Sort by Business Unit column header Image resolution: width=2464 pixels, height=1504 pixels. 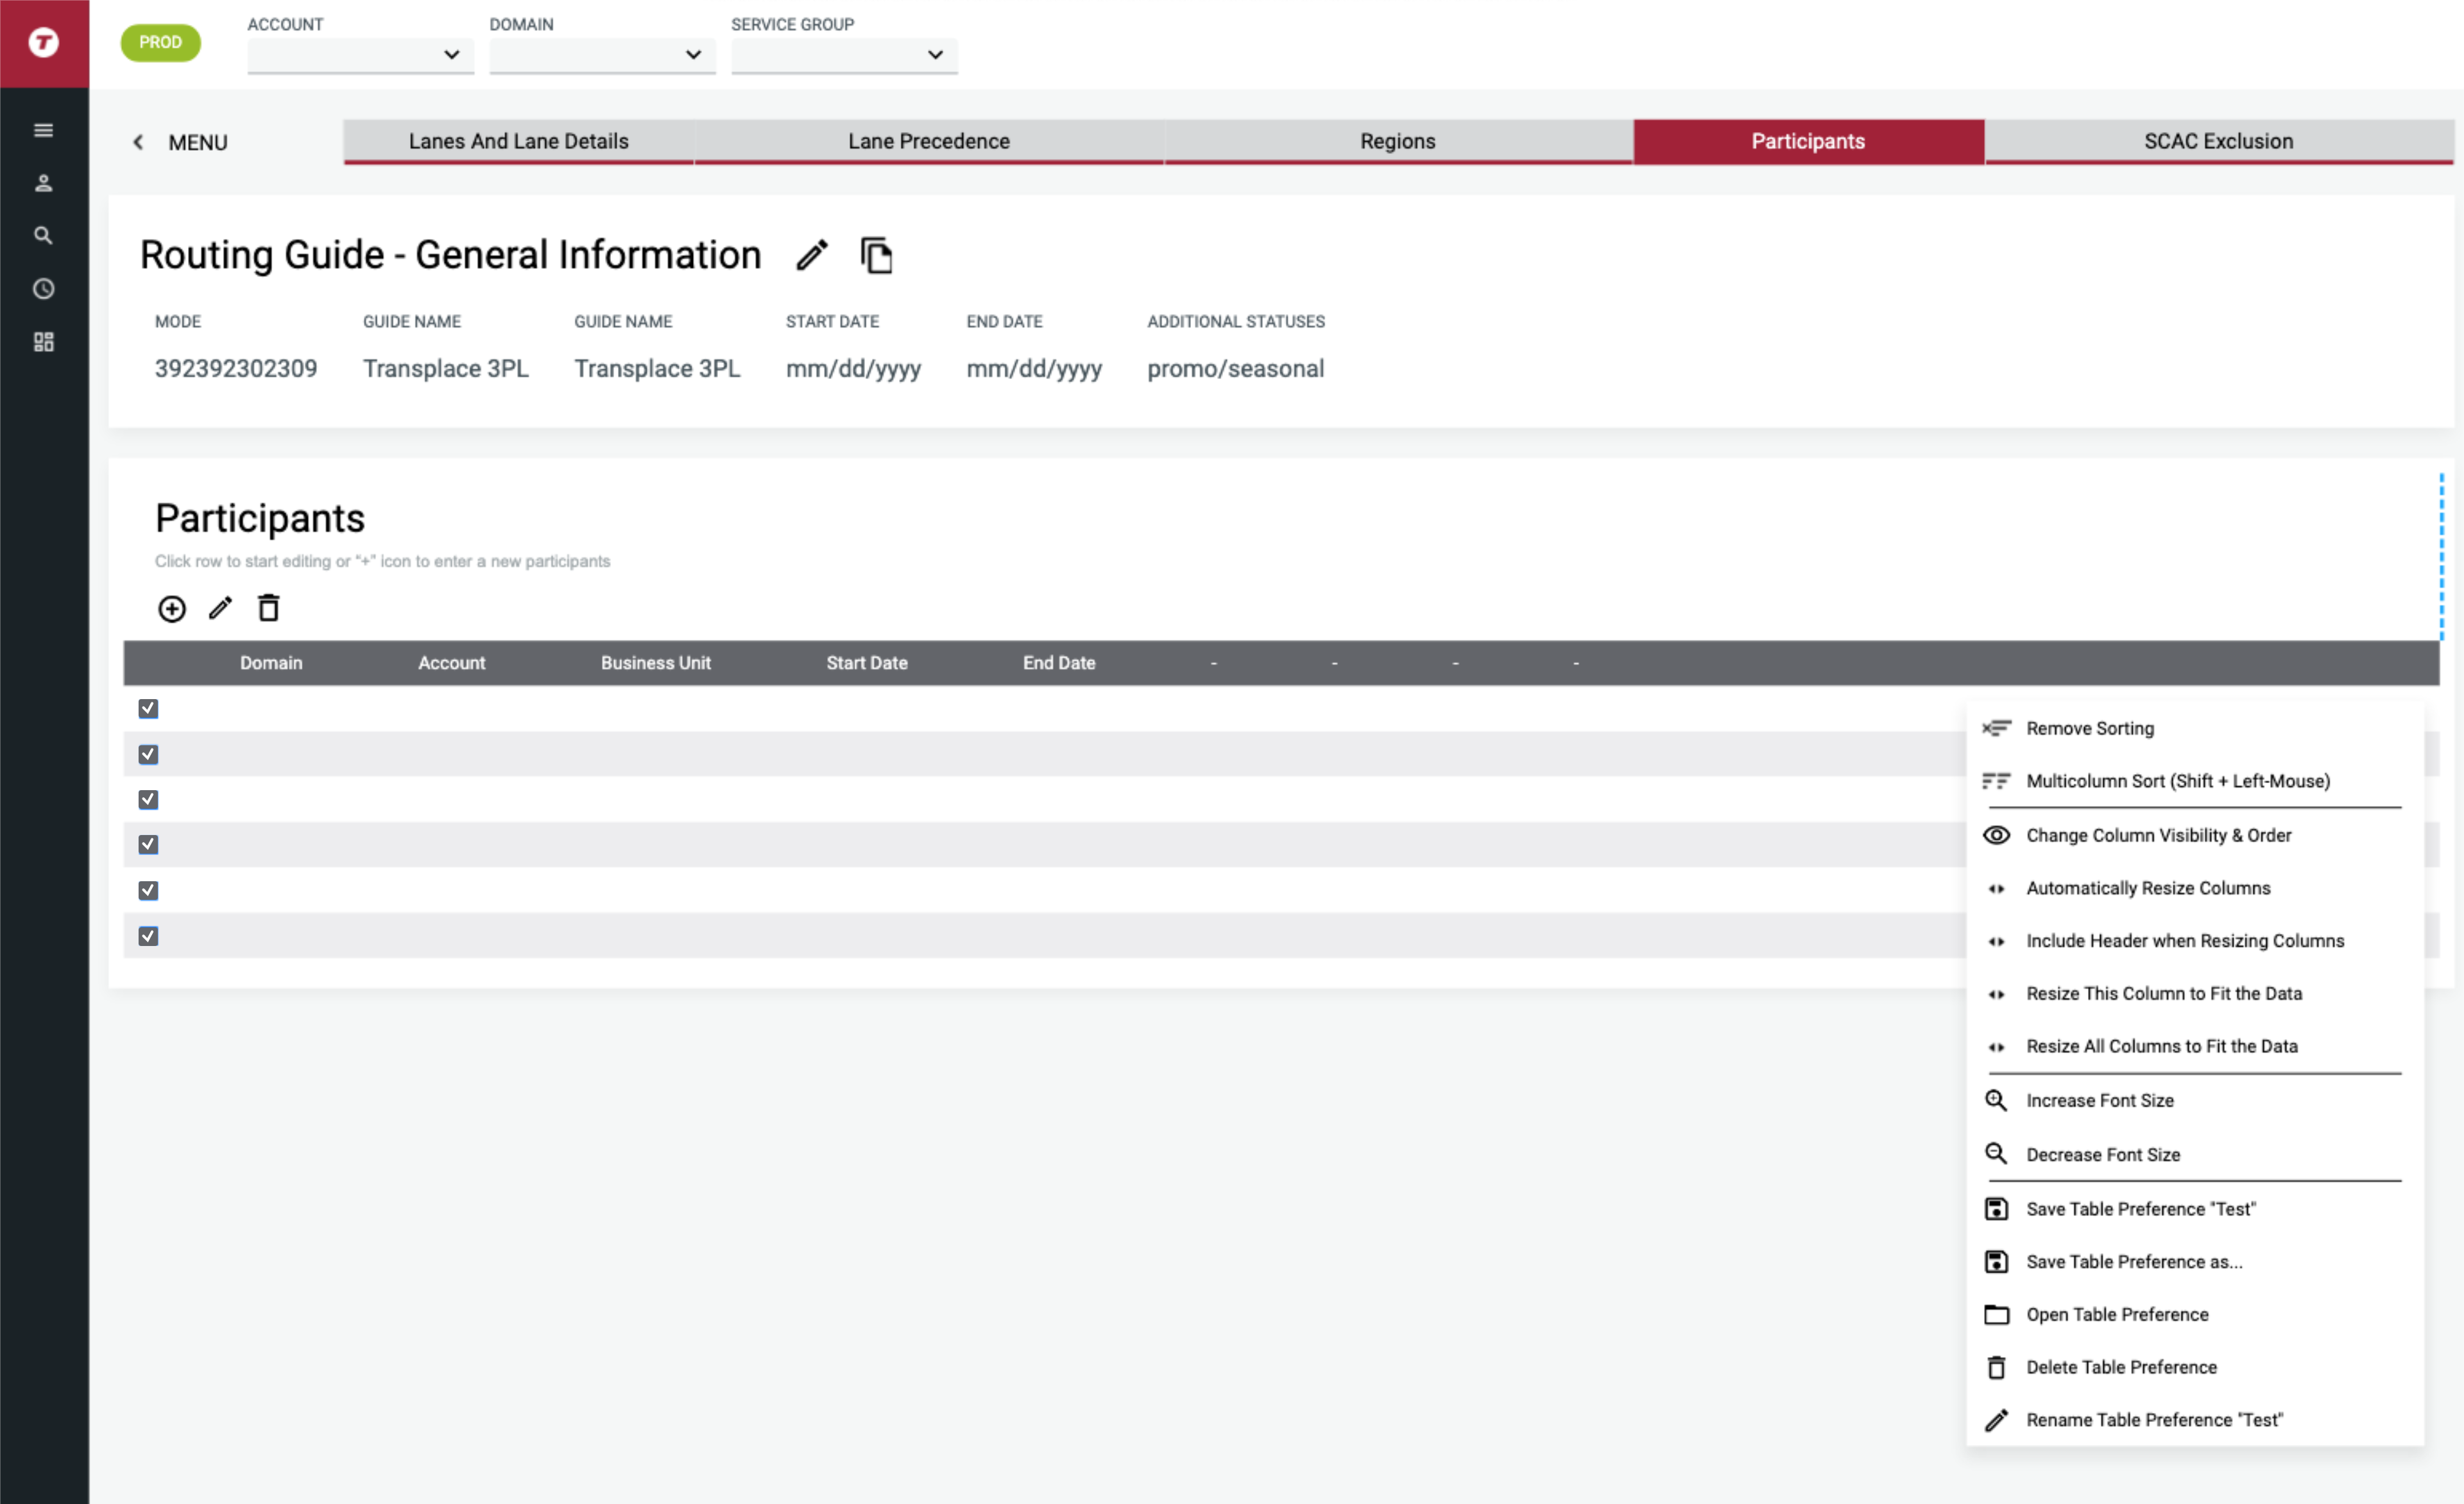[x=655, y=663]
